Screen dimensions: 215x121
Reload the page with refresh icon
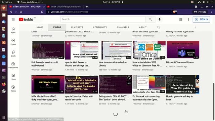point(21,12)
